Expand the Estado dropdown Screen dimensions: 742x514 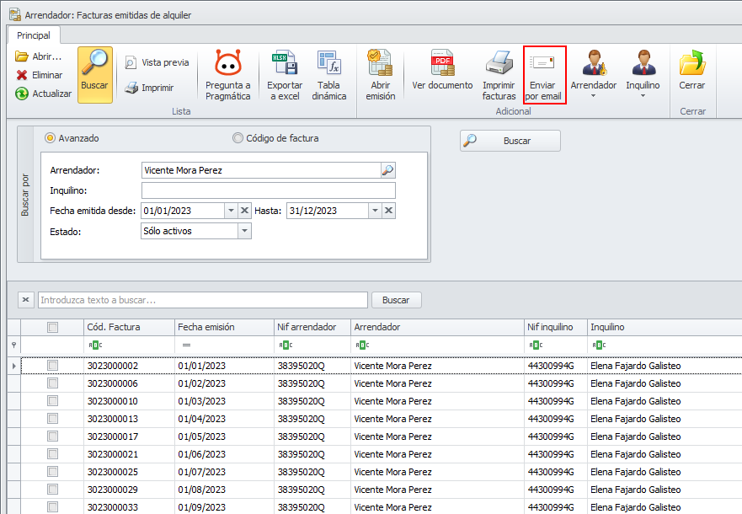[244, 231]
